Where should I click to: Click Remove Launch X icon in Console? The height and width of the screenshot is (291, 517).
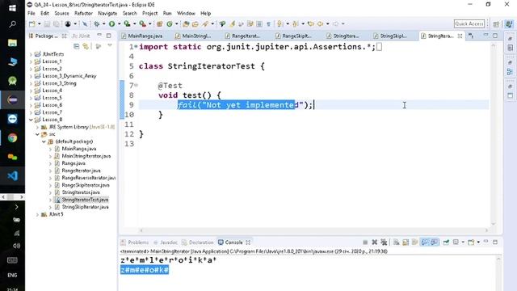[x=374, y=242]
